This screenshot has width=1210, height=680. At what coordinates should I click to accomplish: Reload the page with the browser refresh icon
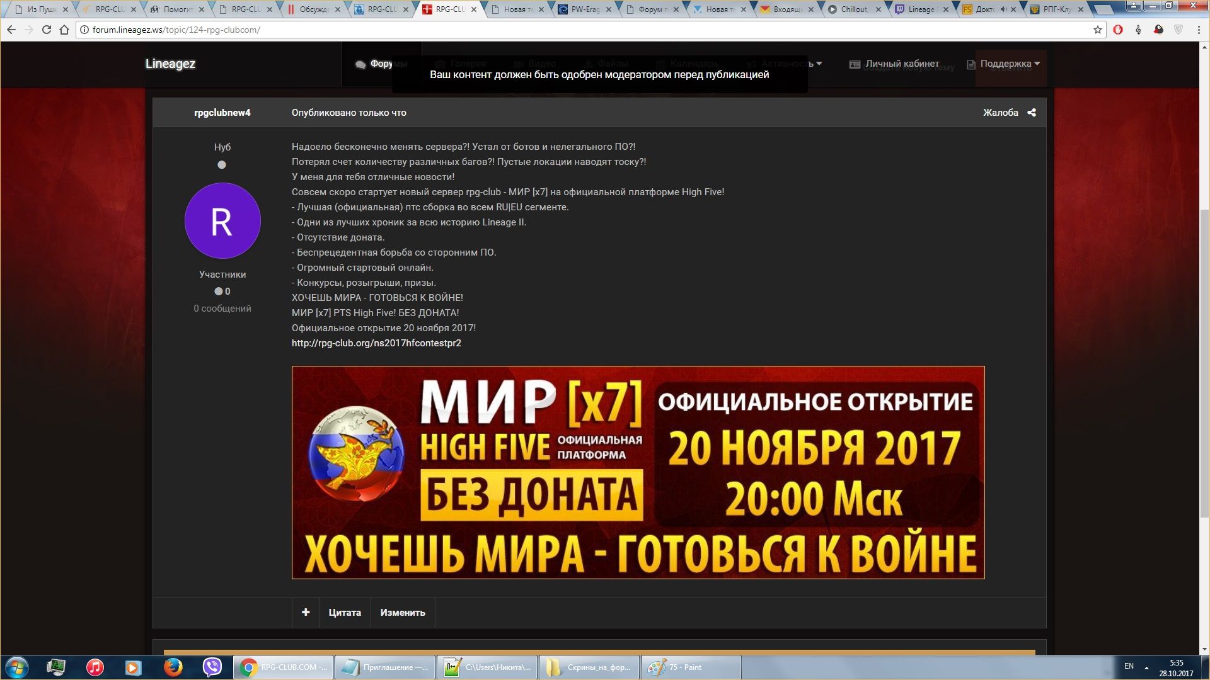pos(46,30)
